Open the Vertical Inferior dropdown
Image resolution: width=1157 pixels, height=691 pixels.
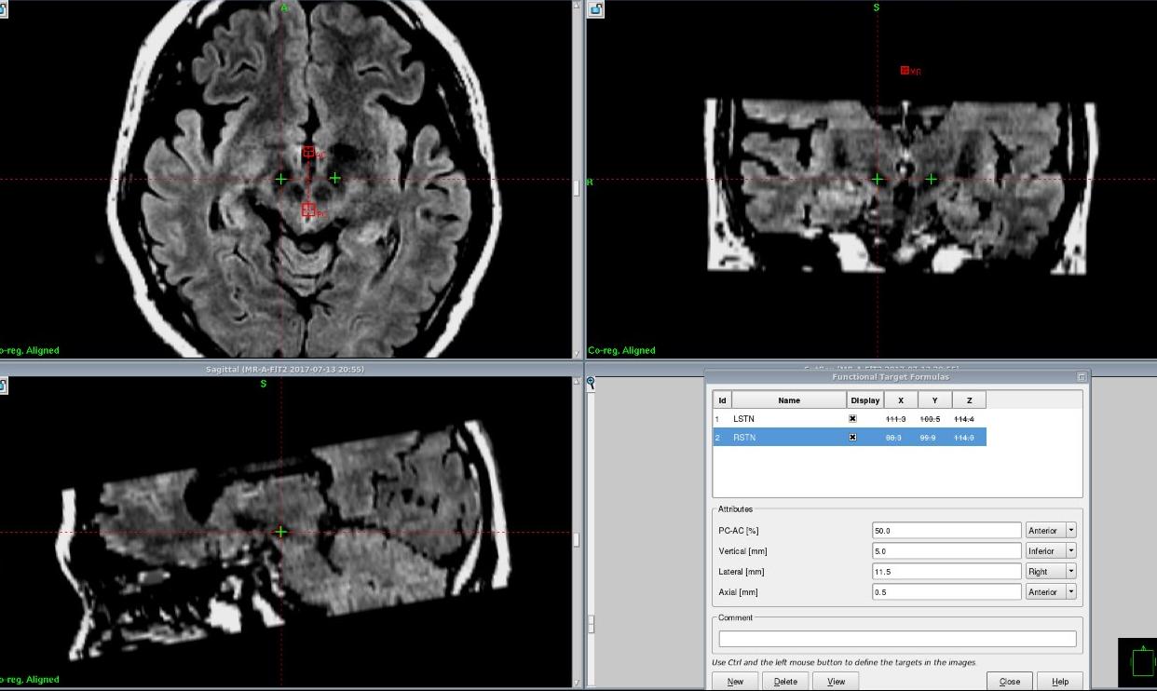1050,551
